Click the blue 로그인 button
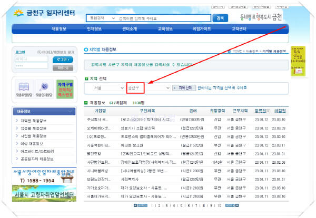316x218 pixels. tap(63, 60)
